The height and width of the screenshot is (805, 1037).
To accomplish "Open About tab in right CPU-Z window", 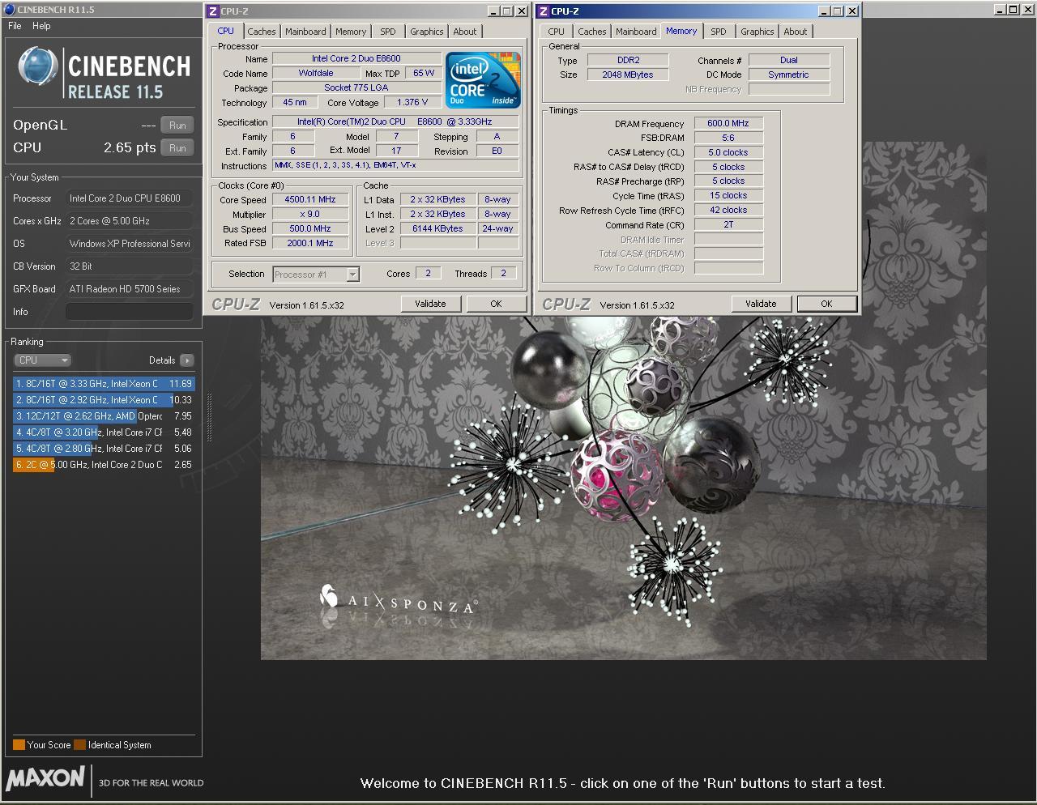I will [796, 32].
